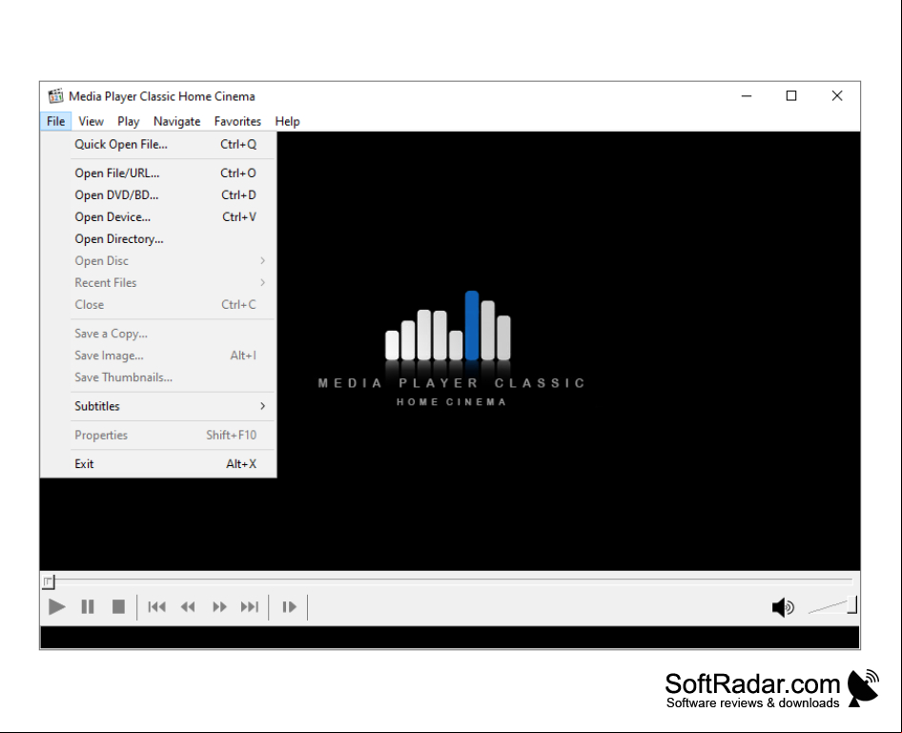The height and width of the screenshot is (733, 902).
Task: Maximize the Media Player Classic window
Action: 791,96
